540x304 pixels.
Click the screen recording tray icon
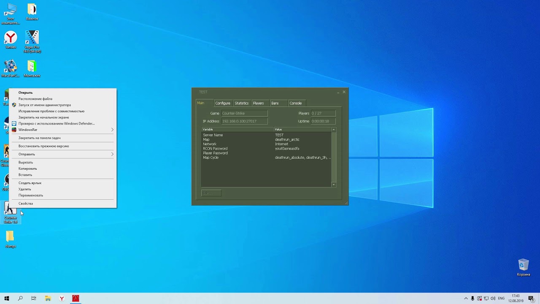(x=479, y=299)
